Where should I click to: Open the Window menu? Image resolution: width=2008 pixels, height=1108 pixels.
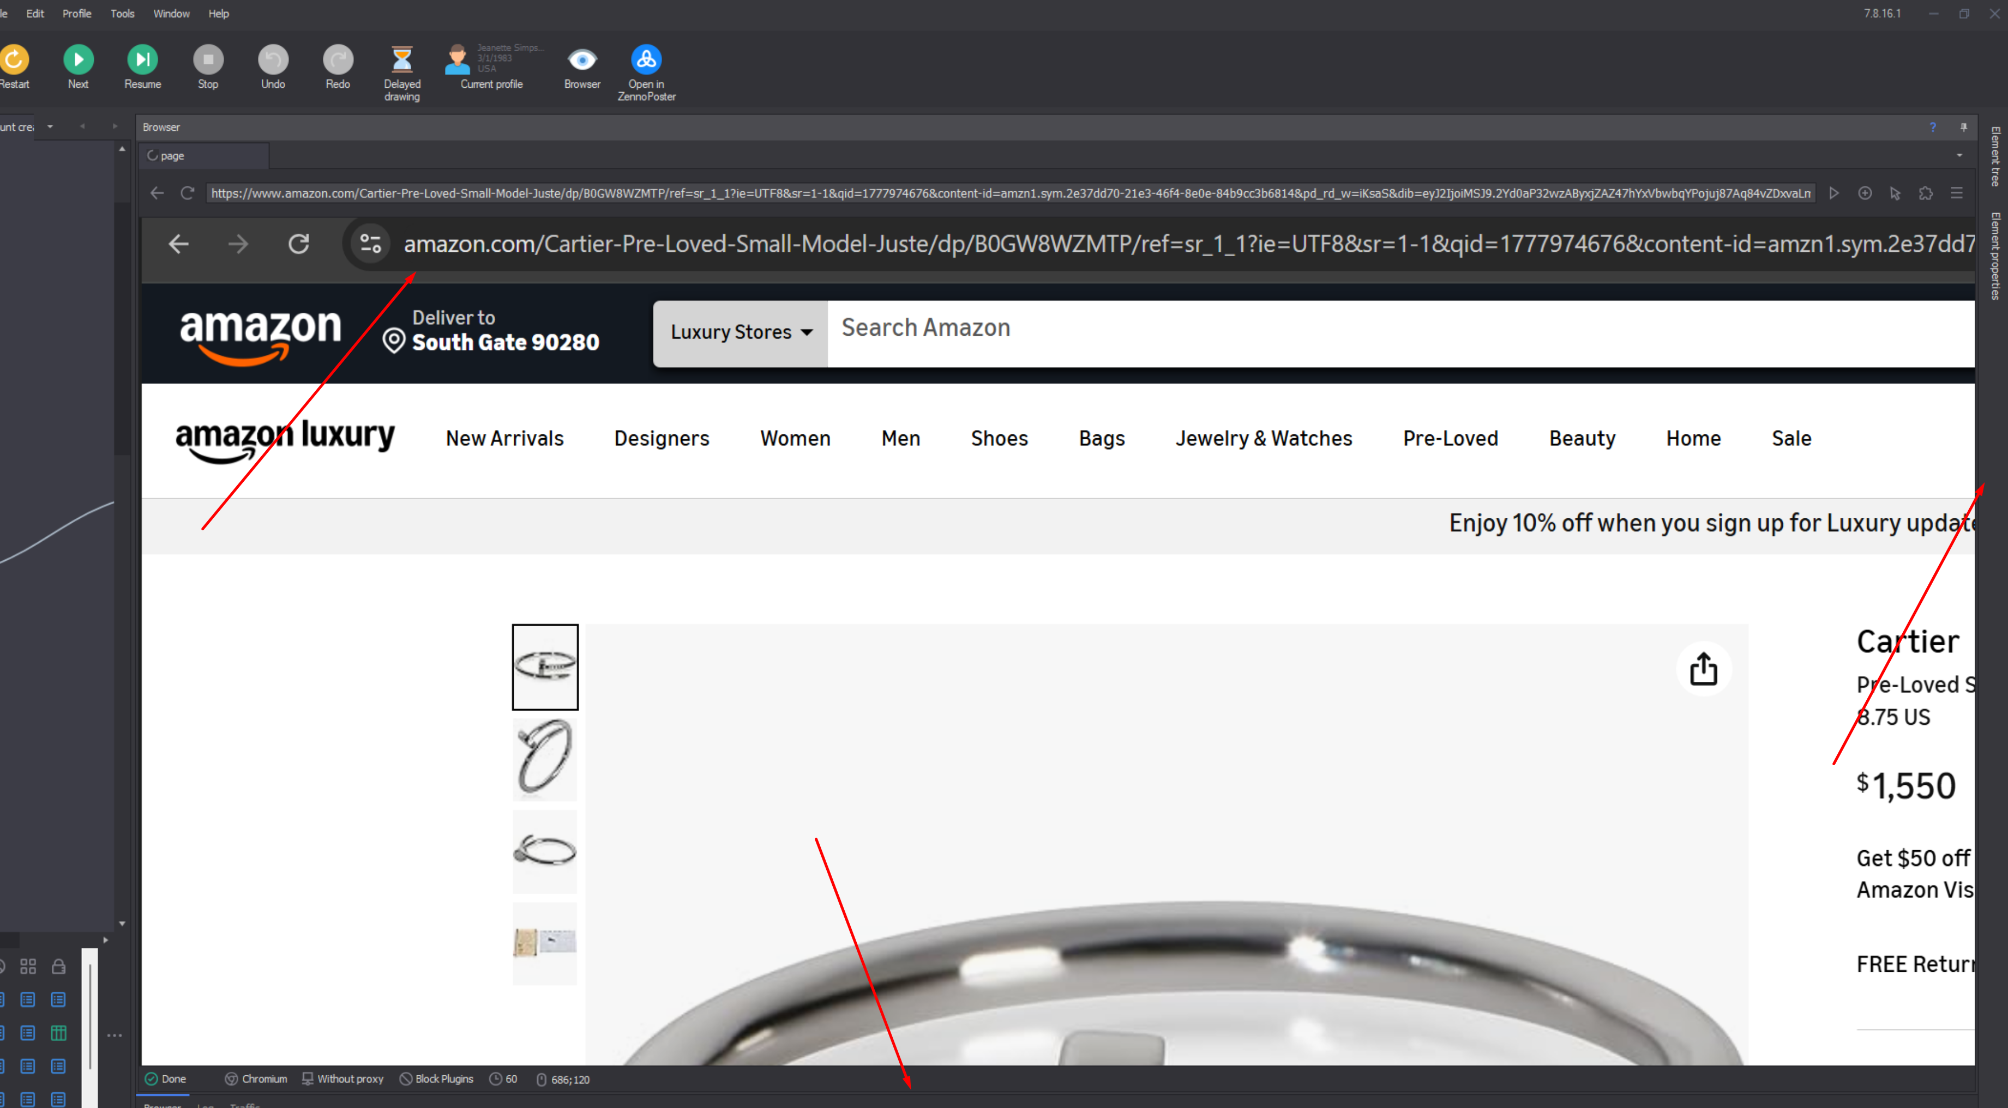pyautogui.click(x=171, y=13)
